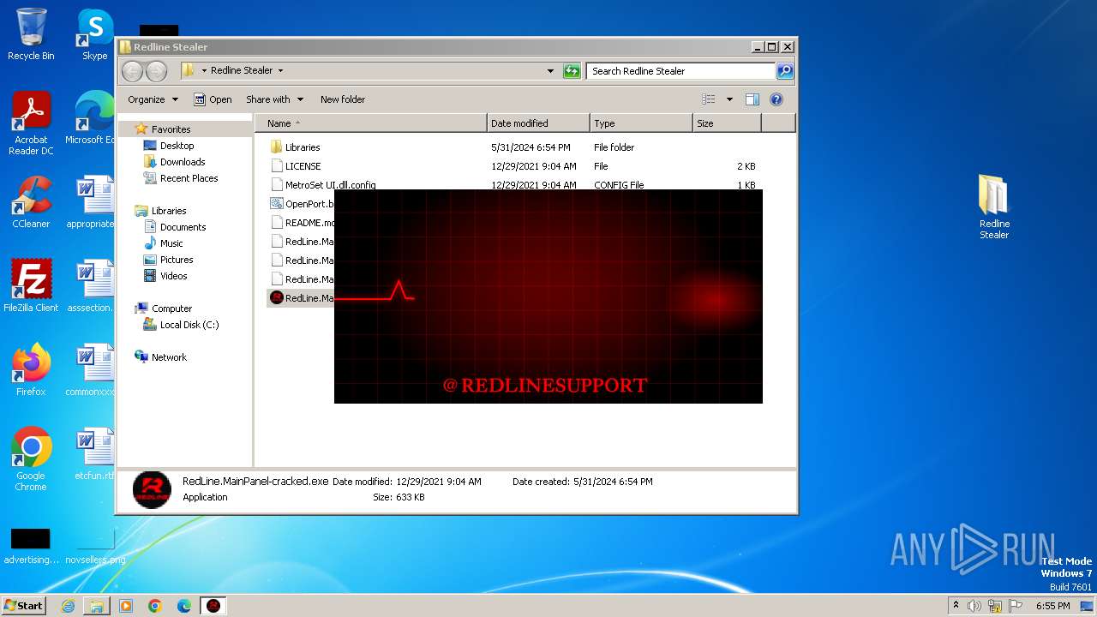Click the volume tray icon

974,606
